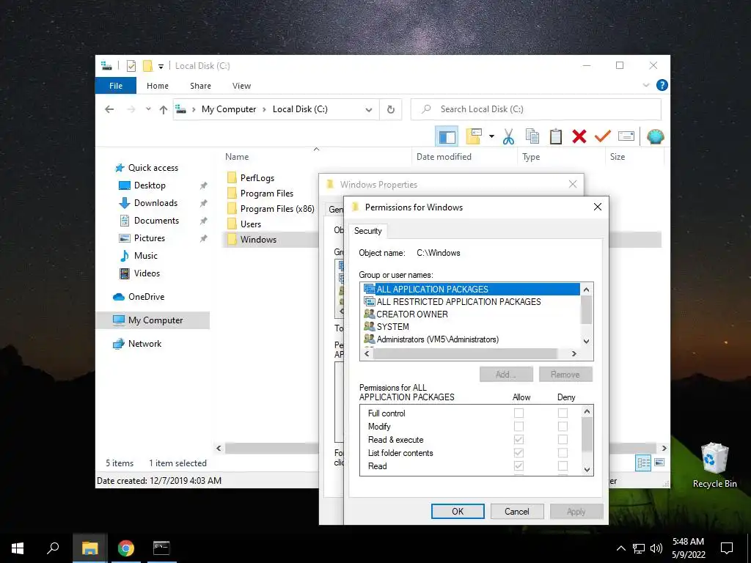751x563 pixels.
Task: Click the new folder toolbar icon
Action: pyautogui.click(x=474, y=137)
